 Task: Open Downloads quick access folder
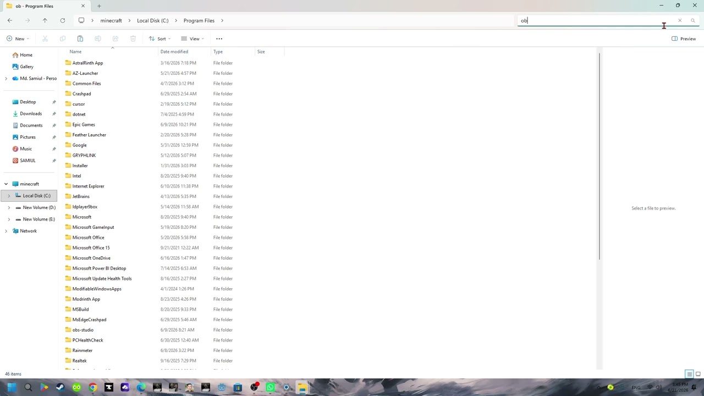[31, 114]
